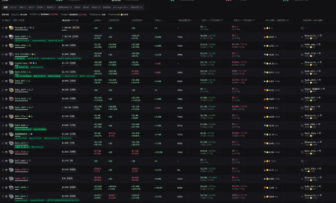Open Binance H... funding source in 0xe0..d403 row

(x=310, y=35)
